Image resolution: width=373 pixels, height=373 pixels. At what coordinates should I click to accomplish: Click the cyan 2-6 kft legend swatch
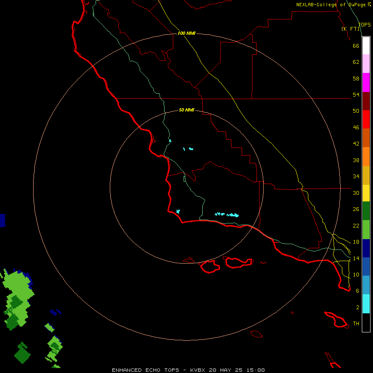click(x=366, y=304)
